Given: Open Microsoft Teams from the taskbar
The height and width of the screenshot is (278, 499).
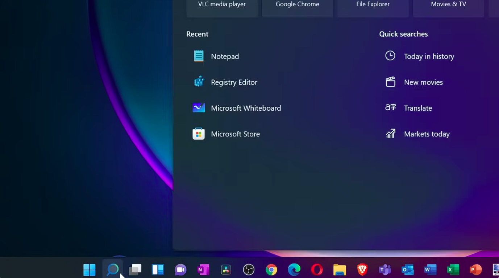Looking at the screenshot, I should (x=385, y=270).
